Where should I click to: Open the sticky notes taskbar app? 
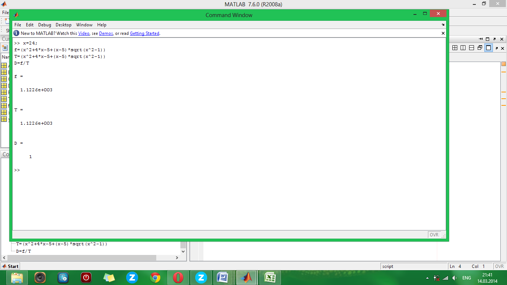click(x=109, y=278)
